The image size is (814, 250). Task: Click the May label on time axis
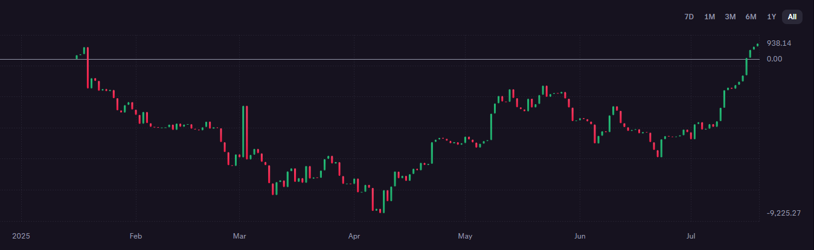[x=465, y=235]
